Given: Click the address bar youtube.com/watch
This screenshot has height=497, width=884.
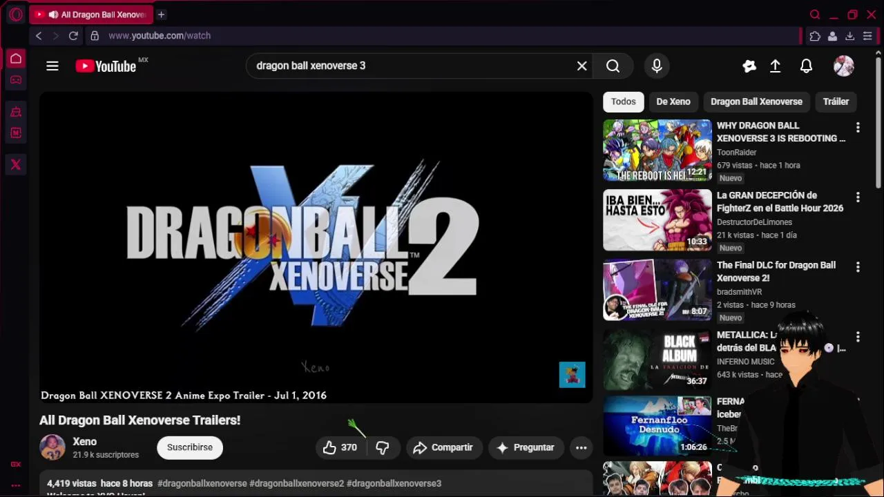Looking at the screenshot, I should point(160,36).
